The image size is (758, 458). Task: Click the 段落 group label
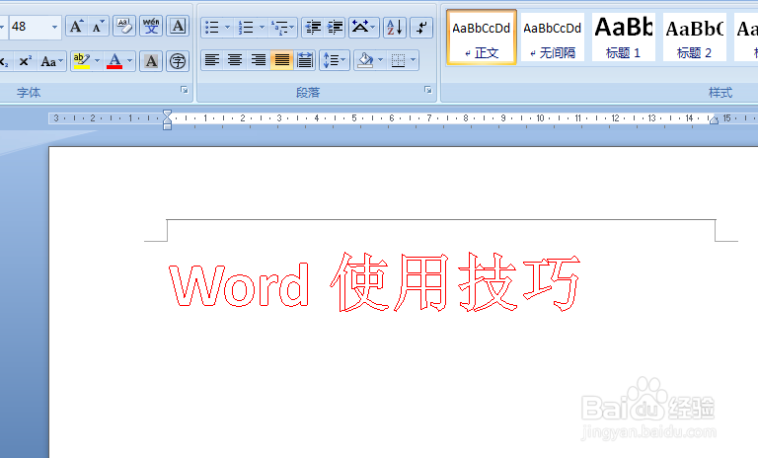[308, 92]
